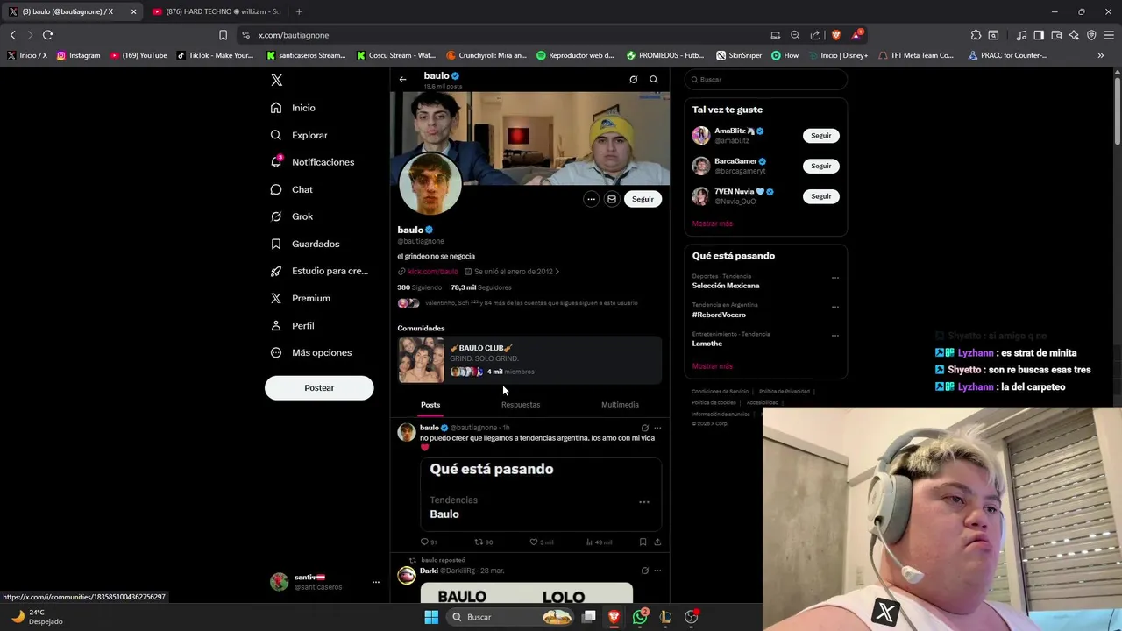This screenshot has width=1122, height=631.
Task: Open the #RebordVocero trend
Action: [719, 315]
